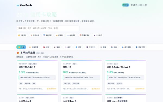Click the 3.3% reward rate on CUBE card
Image resolution: width=163 pixels, height=102 pixels.
(x=22, y=72)
